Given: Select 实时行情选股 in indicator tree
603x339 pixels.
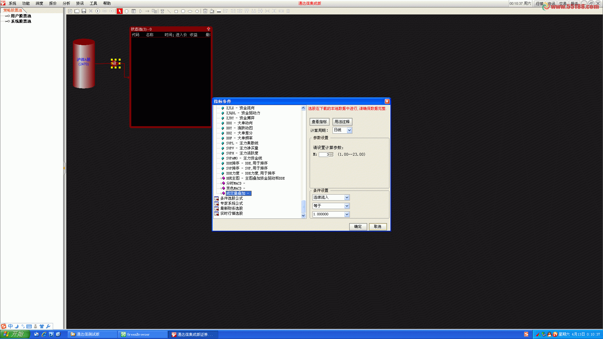Looking at the screenshot, I should coord(231,213).
